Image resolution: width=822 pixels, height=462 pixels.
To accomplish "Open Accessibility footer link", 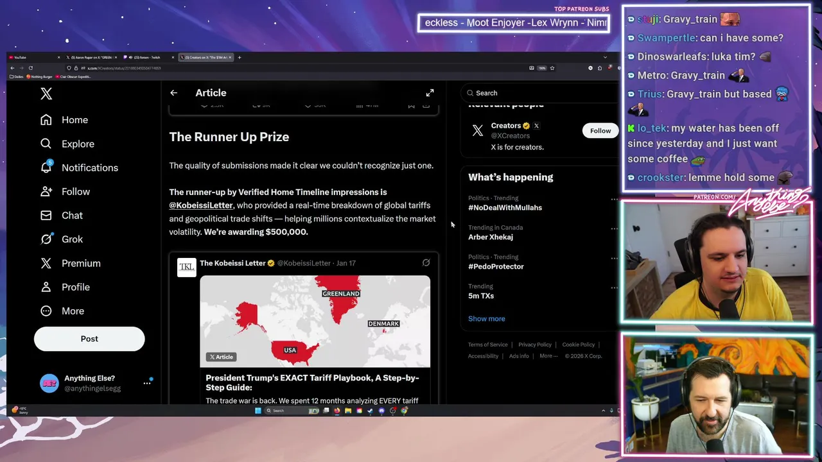I will [x=483, y=356].
